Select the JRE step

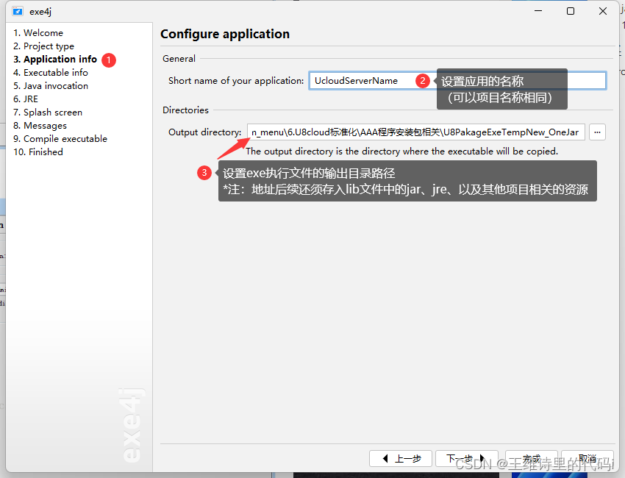point(26,99)
